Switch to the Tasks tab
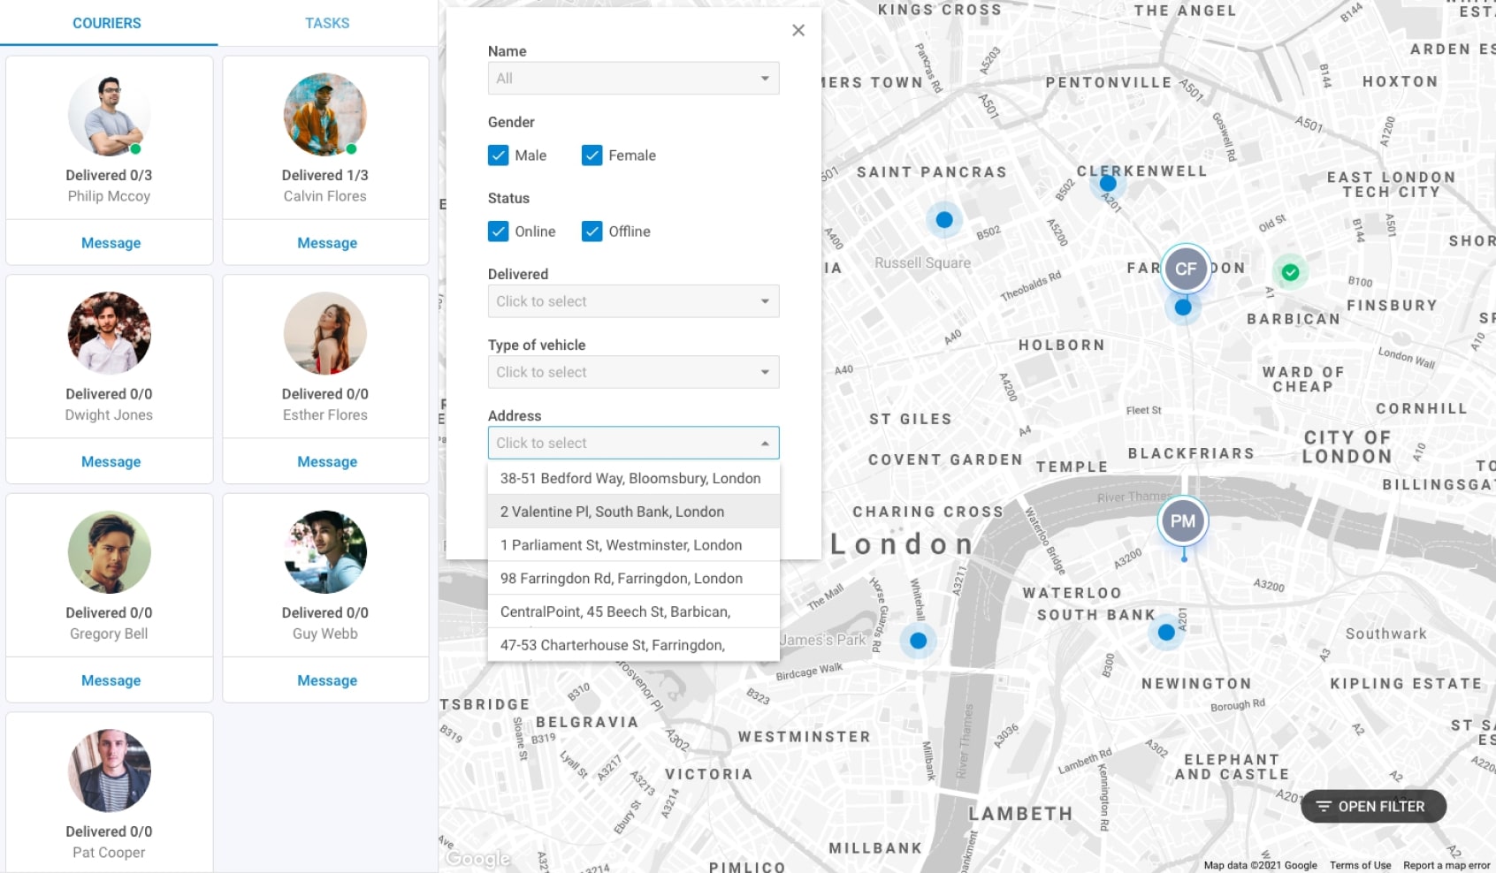 coord(327,23)
